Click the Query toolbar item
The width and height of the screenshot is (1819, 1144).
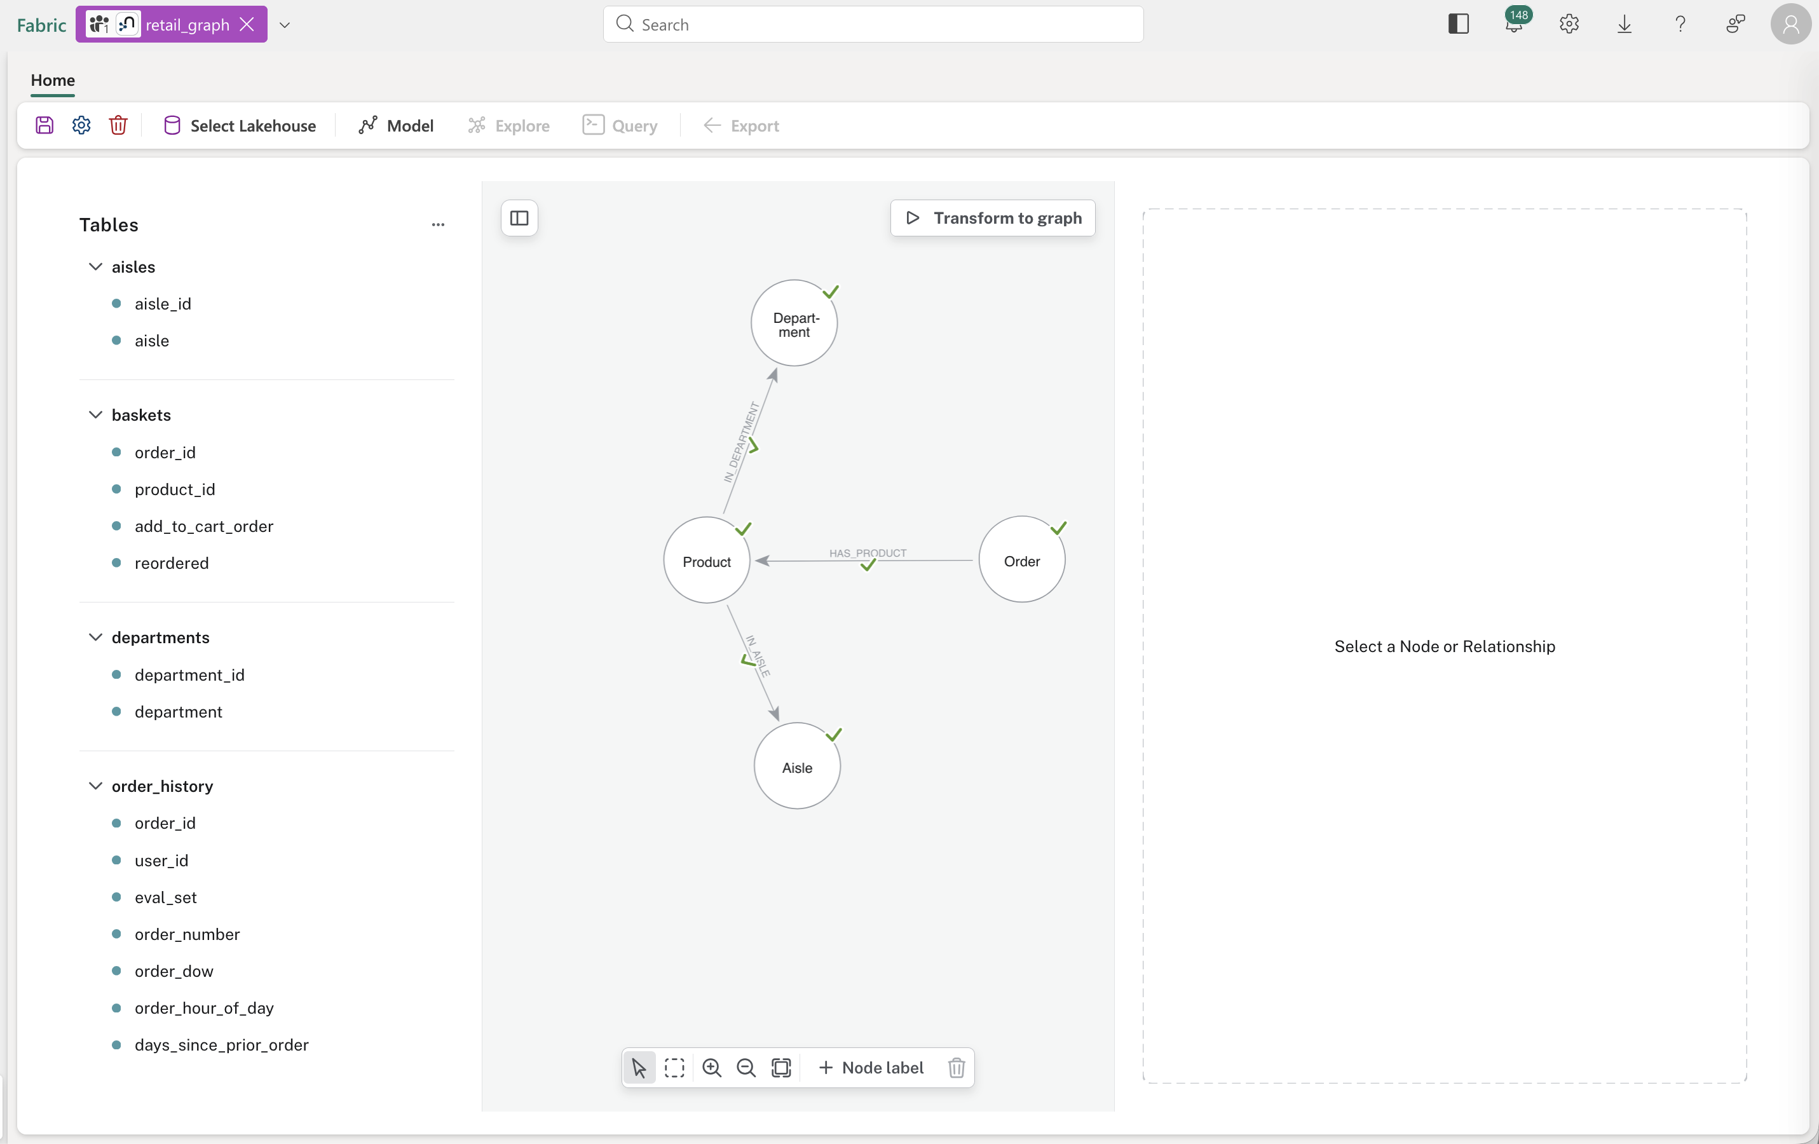[x=620, y=125]
